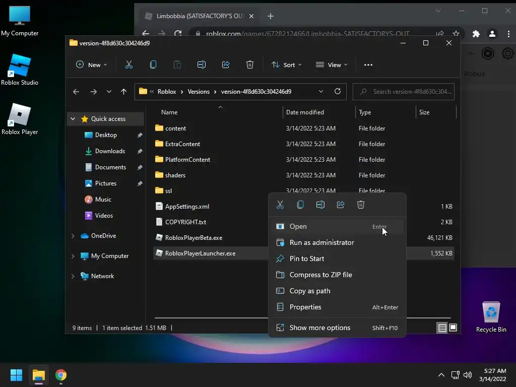516x387 pixels.
Task: Click Rename icon in context menu
Action: 320,205
